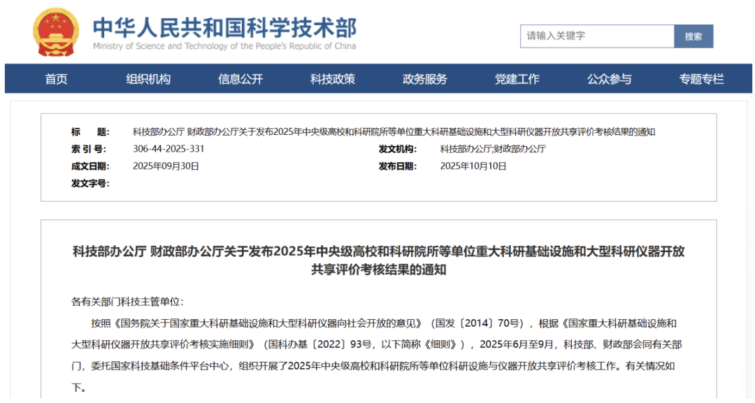The height and width of the screenshot is (403, 755).
Task: Click the 各有关部门科技主管单位 salutation line
Action: [127, 302]
